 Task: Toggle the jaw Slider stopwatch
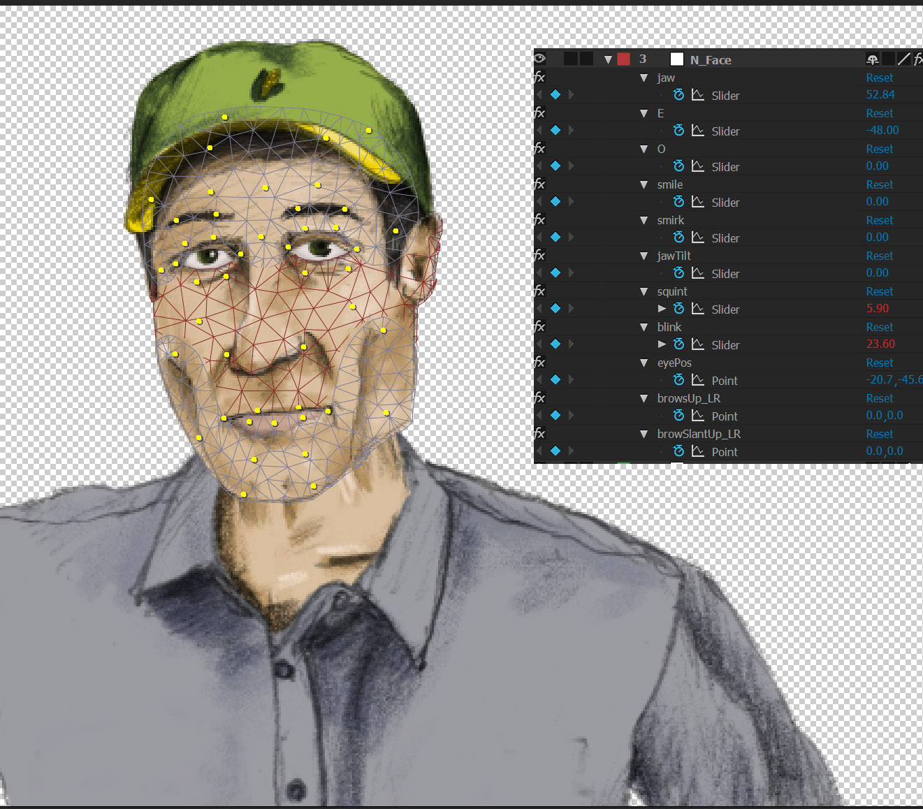[678, 95]
